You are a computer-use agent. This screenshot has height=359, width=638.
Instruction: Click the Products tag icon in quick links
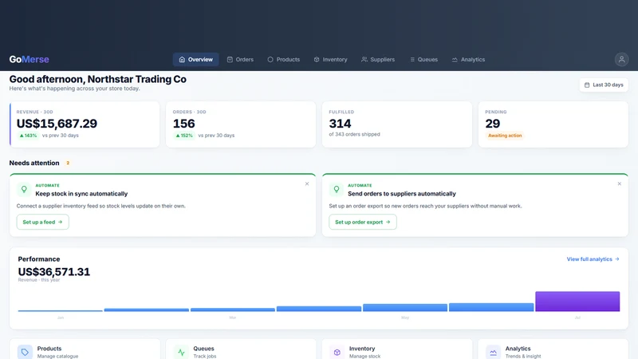(x=25, y=352)
